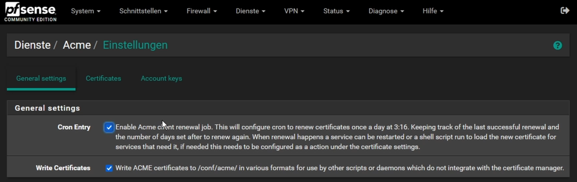Screen dimensions: 577x182
Task: Expand the Dienste menu
Action: (251, 11)
